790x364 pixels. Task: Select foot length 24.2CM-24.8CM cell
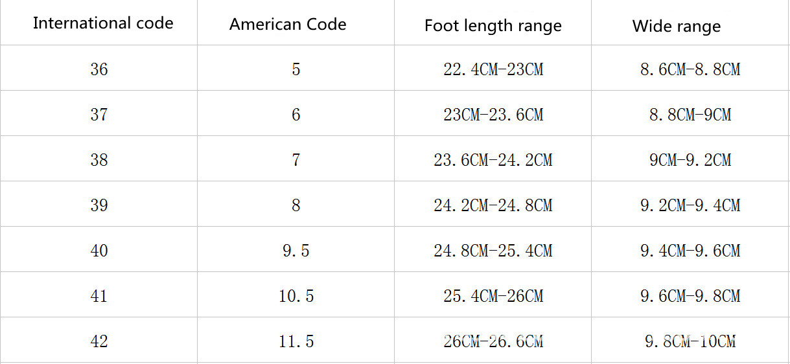pos(493,205)
